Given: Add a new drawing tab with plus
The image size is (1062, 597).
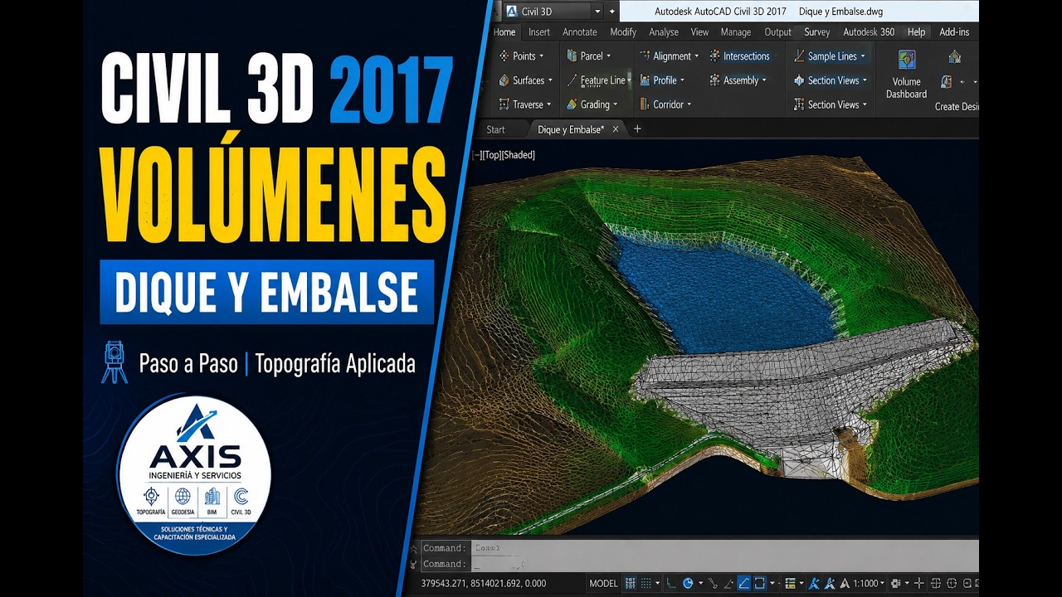Looking at the screenshot, I should 637,129.
